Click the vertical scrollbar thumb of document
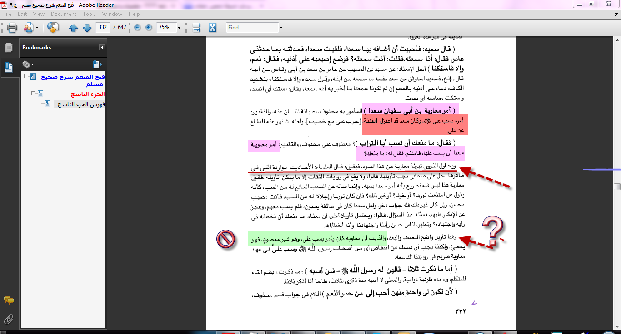The width and height of the screenshot is (621, 334). point(617,187)
